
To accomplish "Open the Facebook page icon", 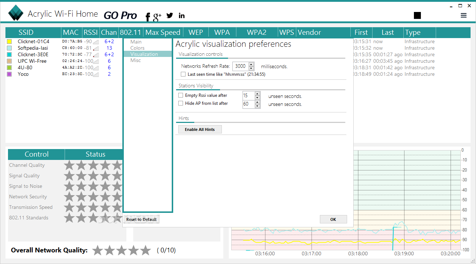I will [x=148, y=17].
